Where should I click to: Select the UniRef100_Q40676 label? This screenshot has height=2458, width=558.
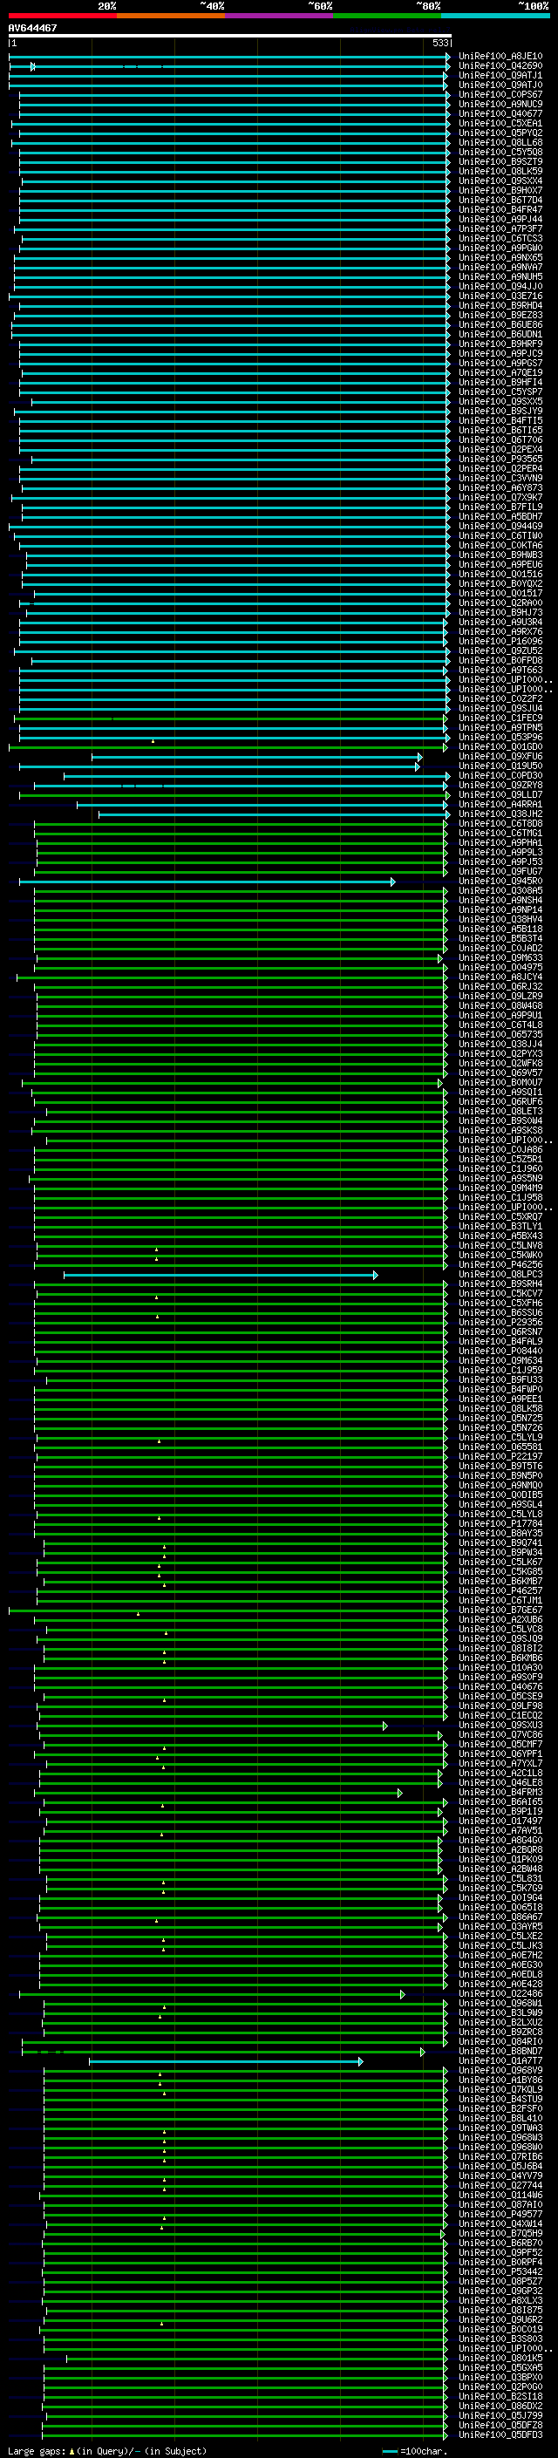pyautogui.click(x=500, y=1687)
